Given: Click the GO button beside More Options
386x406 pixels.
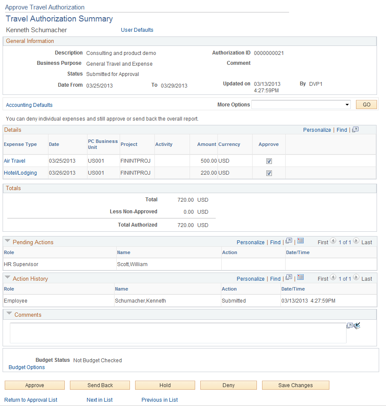Looking at the screenshot, I should pyautogui.click(x=366, y=104).
